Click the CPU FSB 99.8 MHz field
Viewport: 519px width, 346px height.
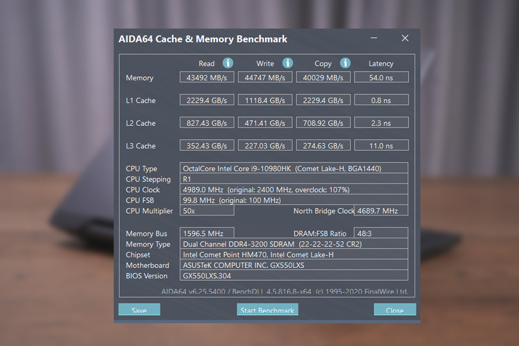point(294,200)
